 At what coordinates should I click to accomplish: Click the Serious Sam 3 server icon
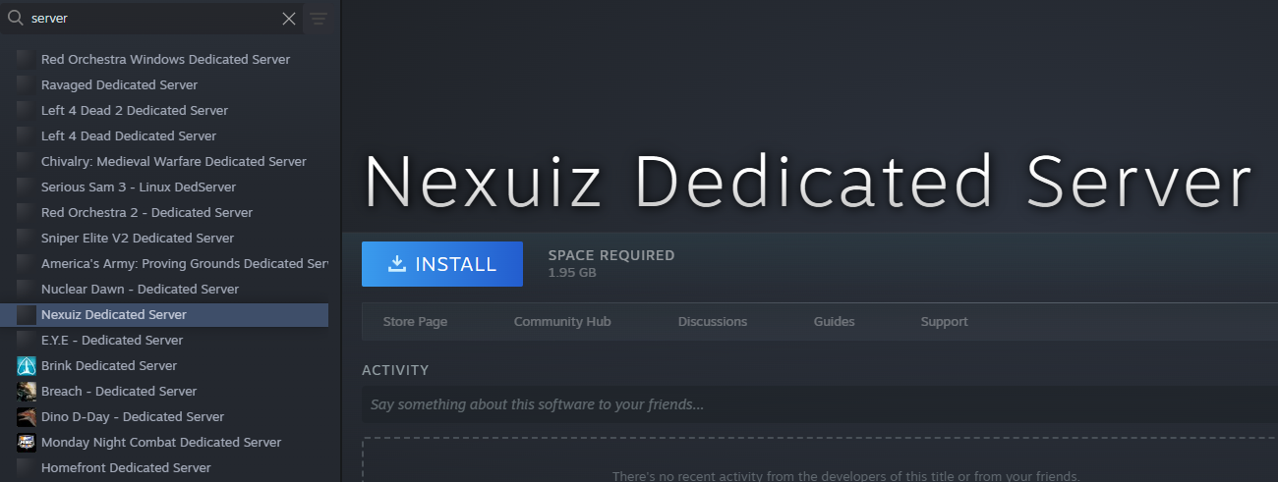[x=27, y=187]
